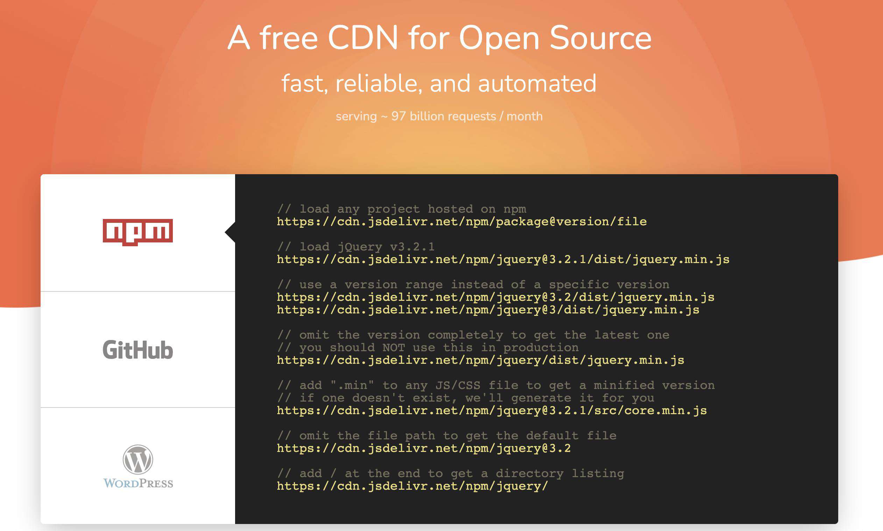
Task: Click the jquery@3.2.1/src/core.min.js URL
Action: point(492,411)
